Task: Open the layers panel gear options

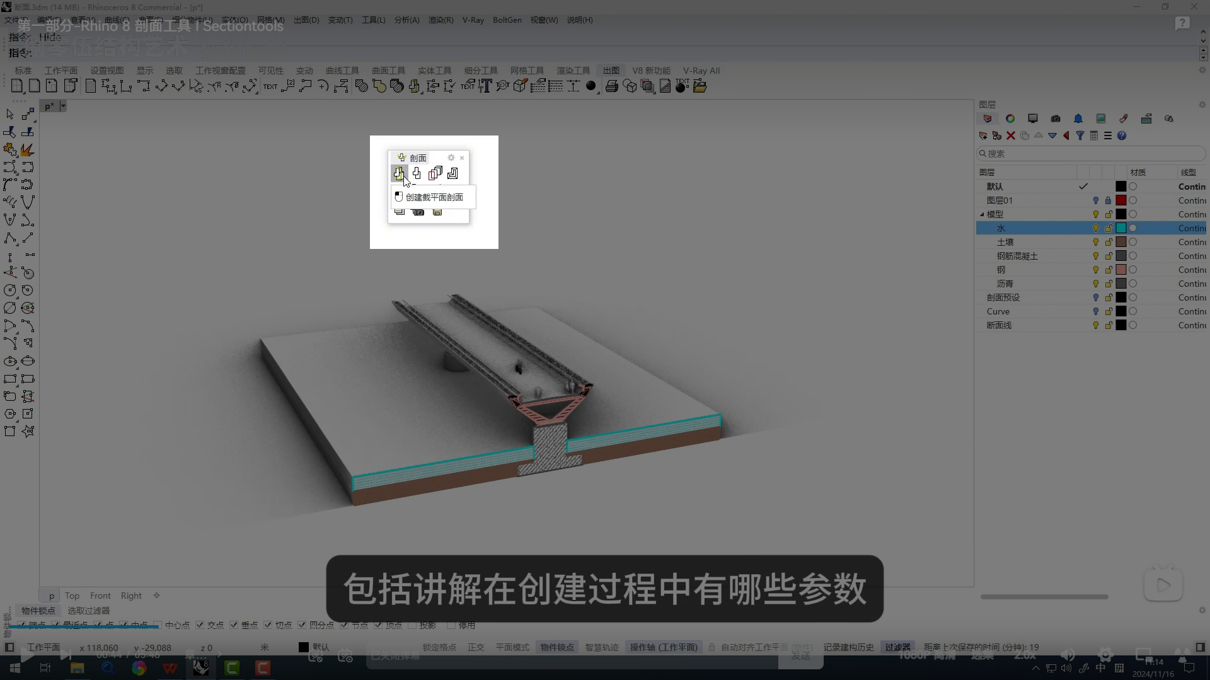Action: tap(1202, 105)
